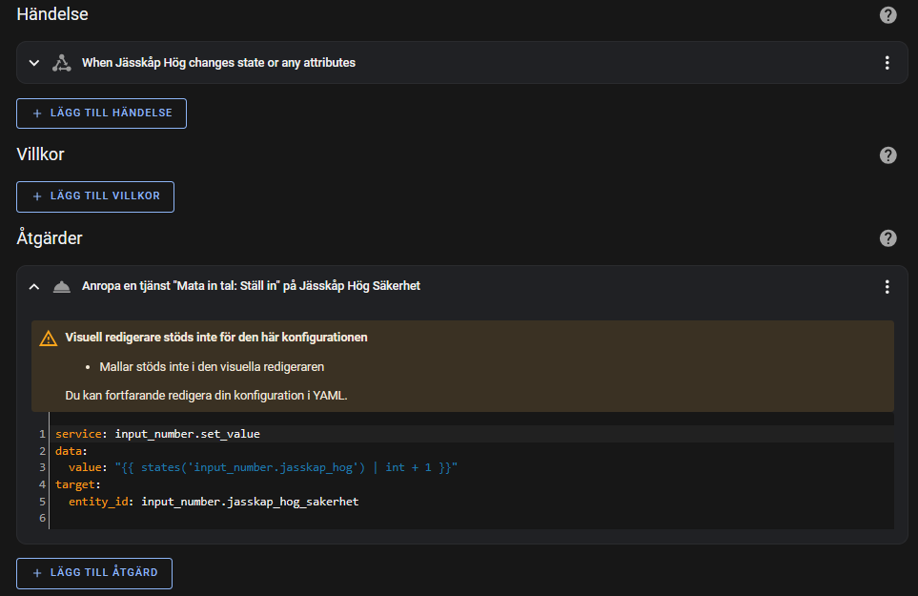The image size is (918, 596).
Task: Open help for Åtgärder section
Action: point(887,238)
